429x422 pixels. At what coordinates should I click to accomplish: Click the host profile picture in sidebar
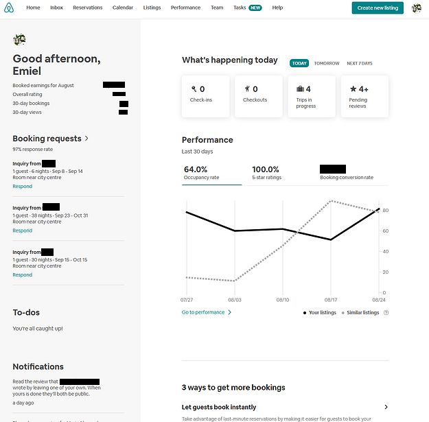19,40
